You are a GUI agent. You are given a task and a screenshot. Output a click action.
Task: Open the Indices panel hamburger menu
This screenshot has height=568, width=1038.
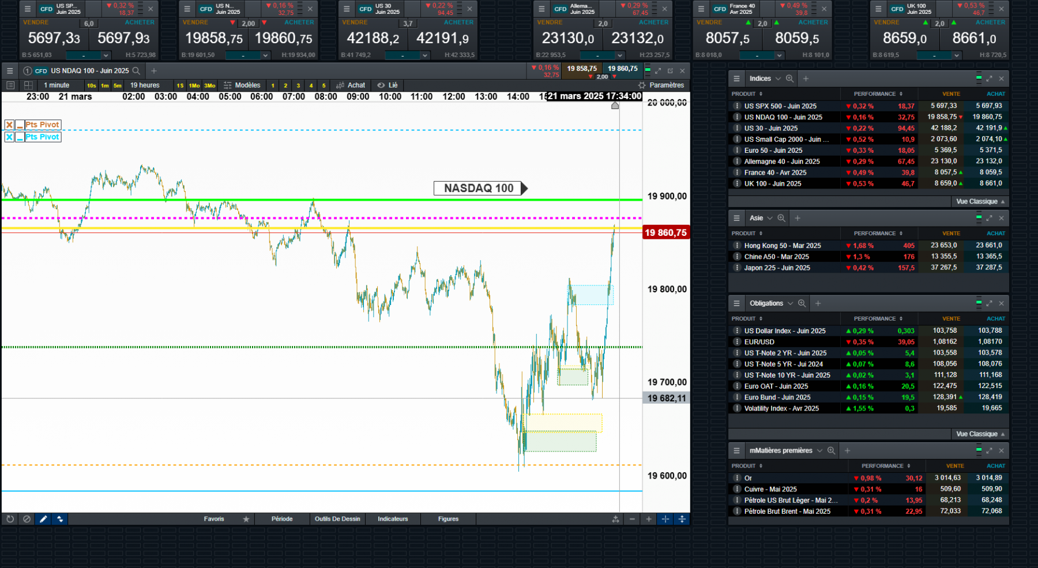pos(736,78)
